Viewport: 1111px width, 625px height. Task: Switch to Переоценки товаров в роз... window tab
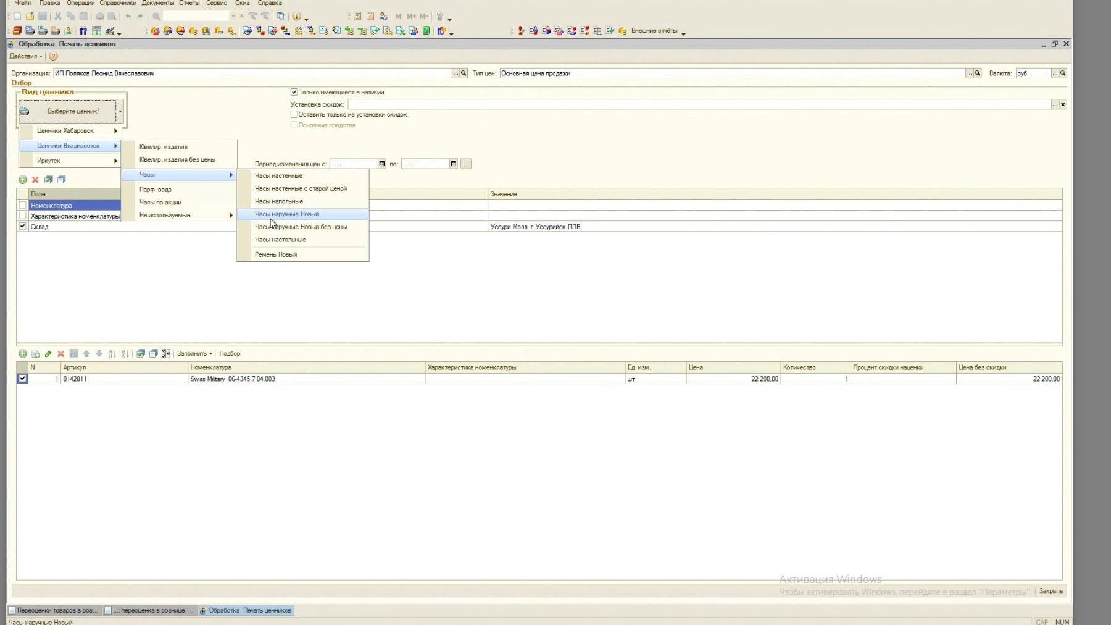[x=53, y=610]
